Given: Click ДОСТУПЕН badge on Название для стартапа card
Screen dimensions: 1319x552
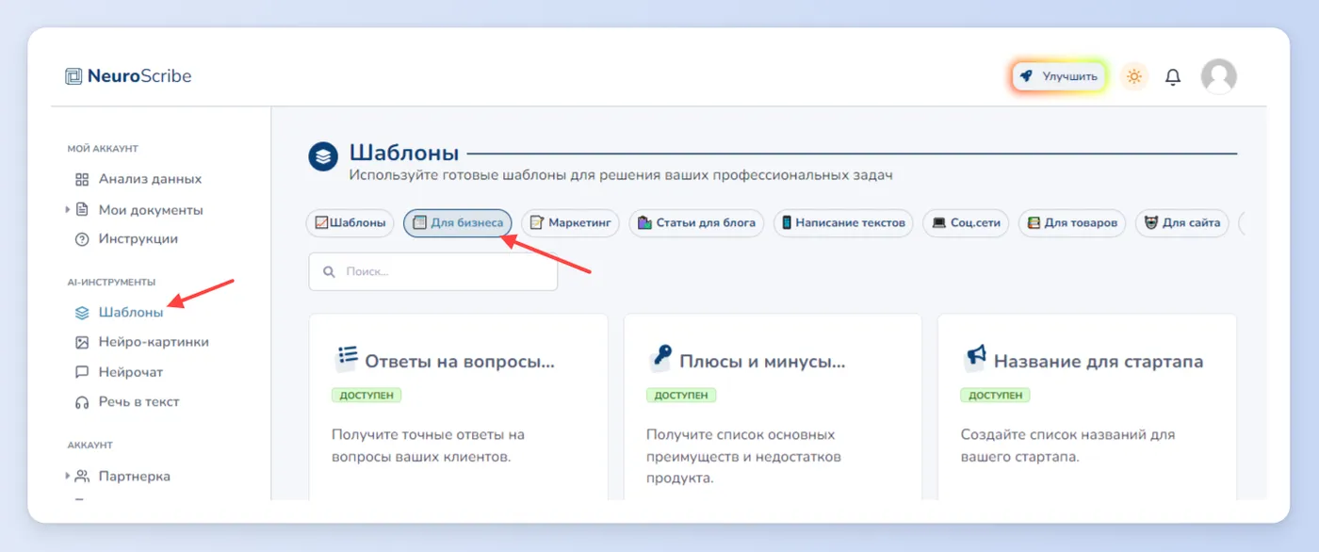Looking at the screenshot, I should pos(995,396).
